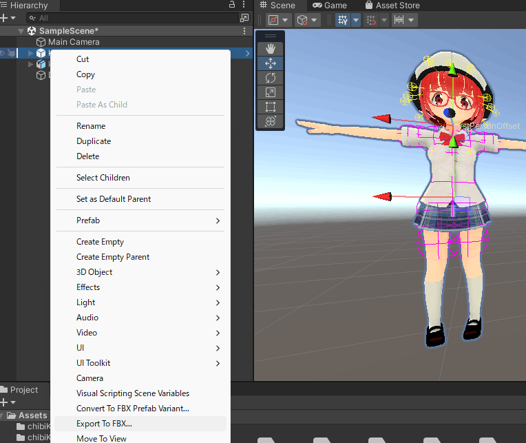Select the Rect transform tool
Screen dimensions: 526x443
point(271,107)
